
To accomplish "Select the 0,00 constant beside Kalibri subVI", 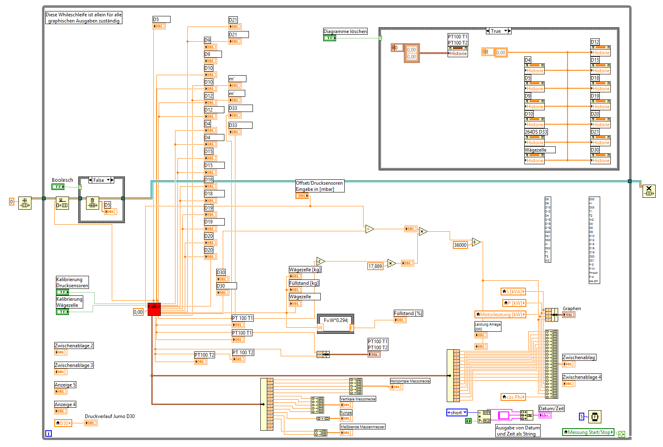I will tap(138, 312).
